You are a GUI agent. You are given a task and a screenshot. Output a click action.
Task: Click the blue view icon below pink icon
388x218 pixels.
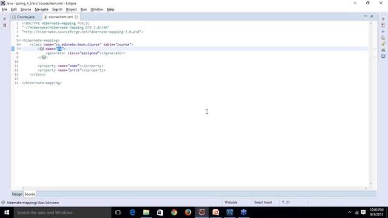coord(383,31)
